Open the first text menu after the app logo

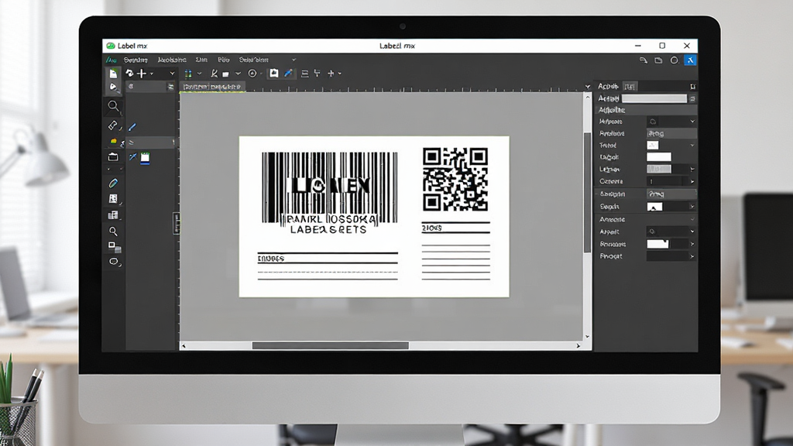(136, 60)
